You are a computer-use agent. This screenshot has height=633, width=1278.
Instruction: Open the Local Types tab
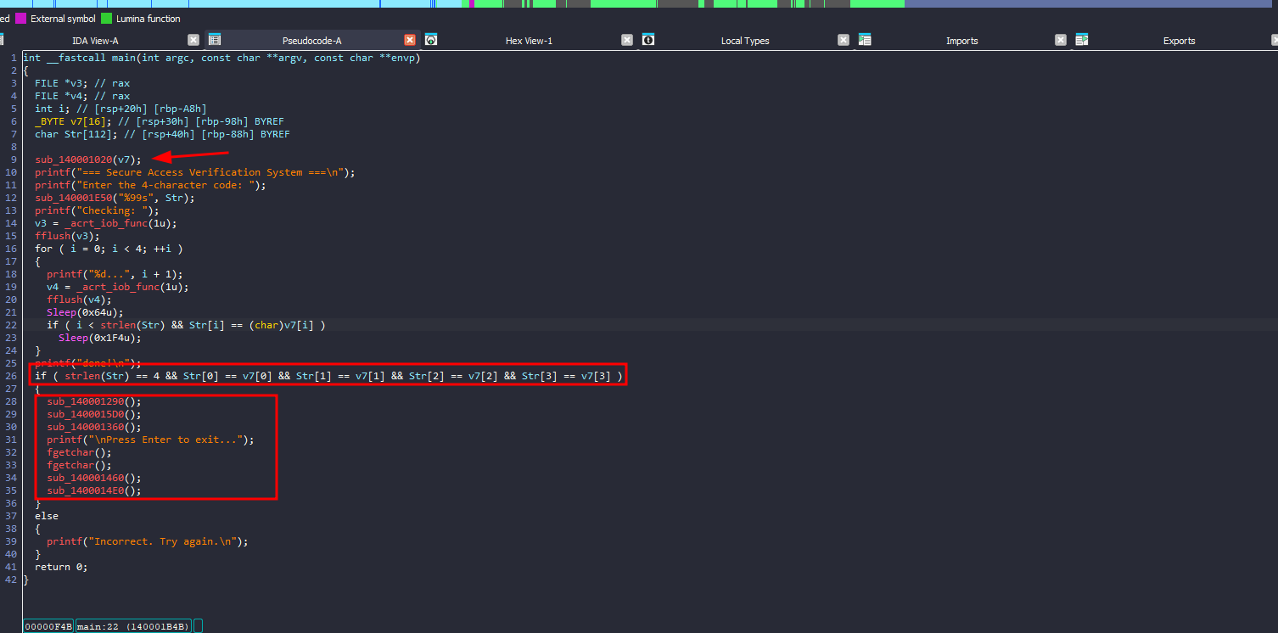point(744,41)
